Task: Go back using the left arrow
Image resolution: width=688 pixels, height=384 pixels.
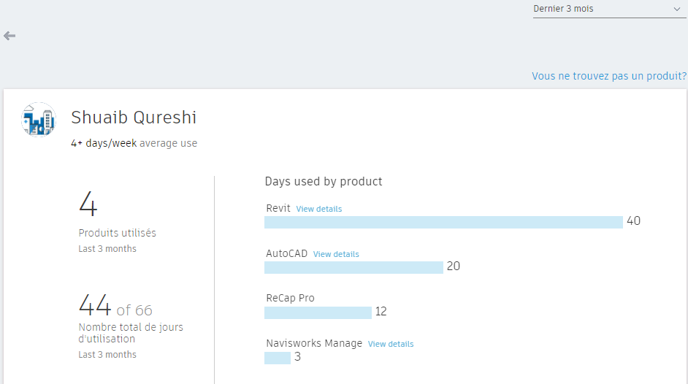Action: tap(9, 36)
